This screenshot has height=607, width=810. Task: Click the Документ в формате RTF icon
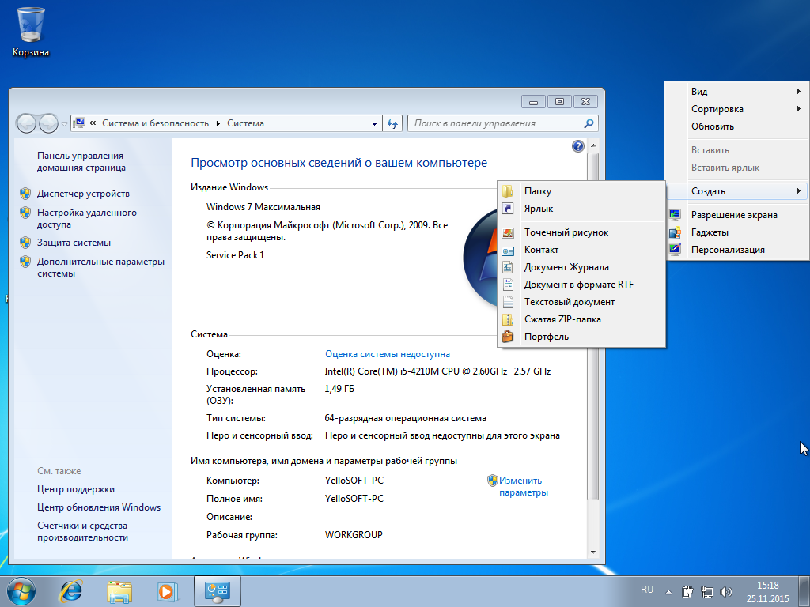click(x=508, y=285)
